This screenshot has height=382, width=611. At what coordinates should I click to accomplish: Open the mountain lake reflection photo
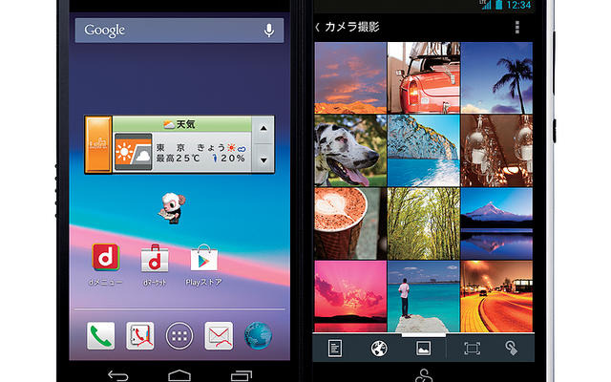coord(496,223)
